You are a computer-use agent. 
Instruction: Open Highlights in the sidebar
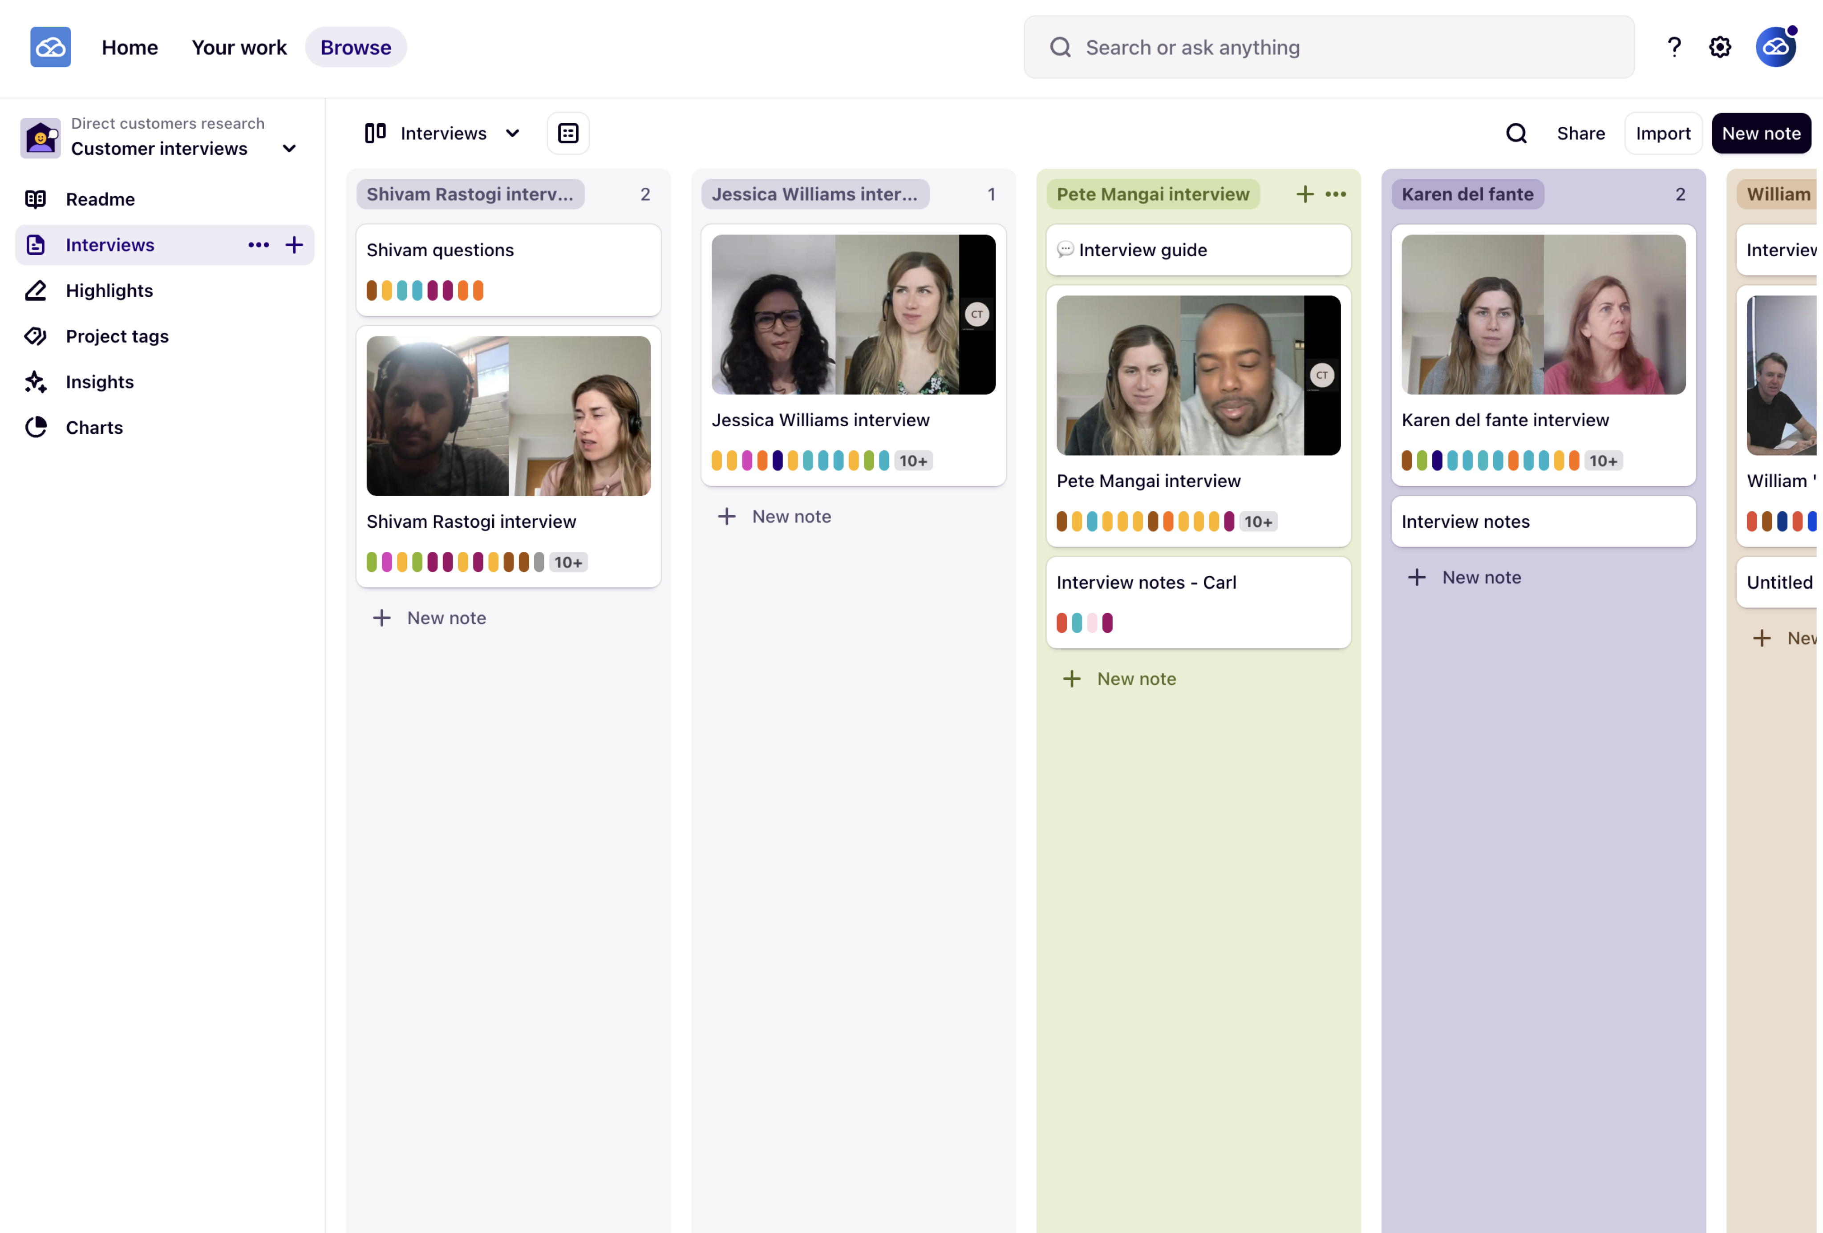tap(109, 290)
